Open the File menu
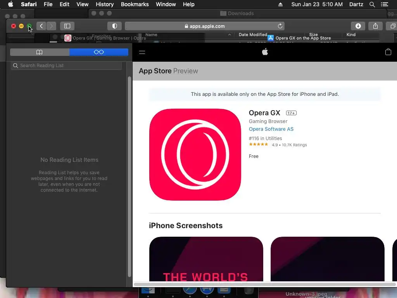Image resolution: width=397 pixels, height=298 pixels. coord(48,4)
